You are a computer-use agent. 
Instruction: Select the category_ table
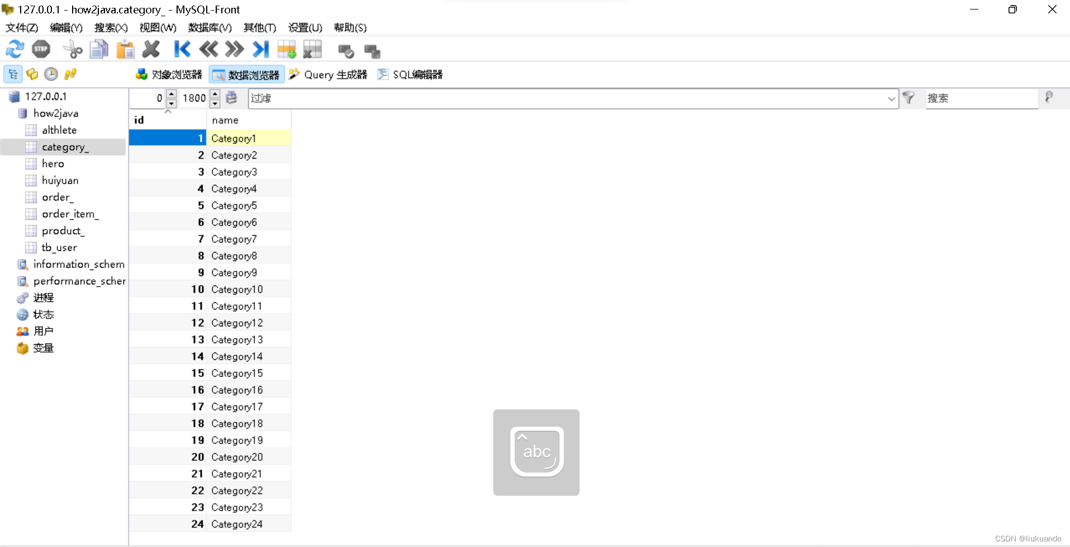[65, 147]
